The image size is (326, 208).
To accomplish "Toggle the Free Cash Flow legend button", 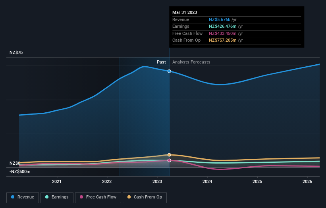I will click(98, 197).
